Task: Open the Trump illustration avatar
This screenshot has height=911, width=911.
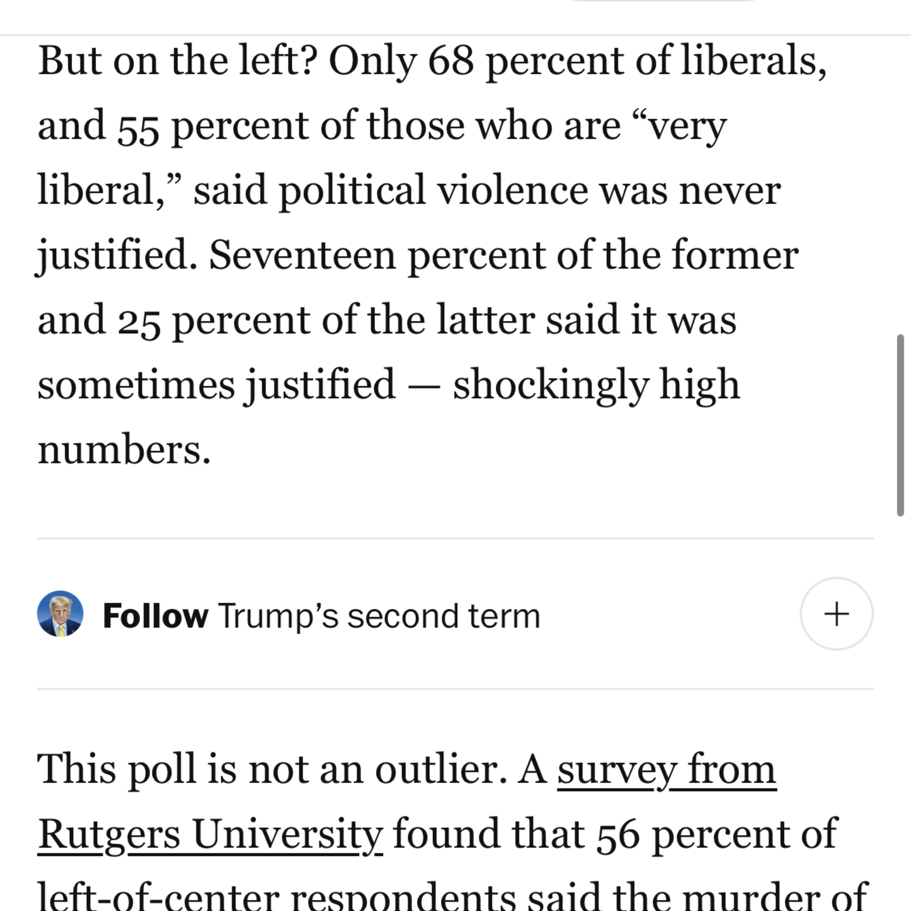Action: [60, 614]
